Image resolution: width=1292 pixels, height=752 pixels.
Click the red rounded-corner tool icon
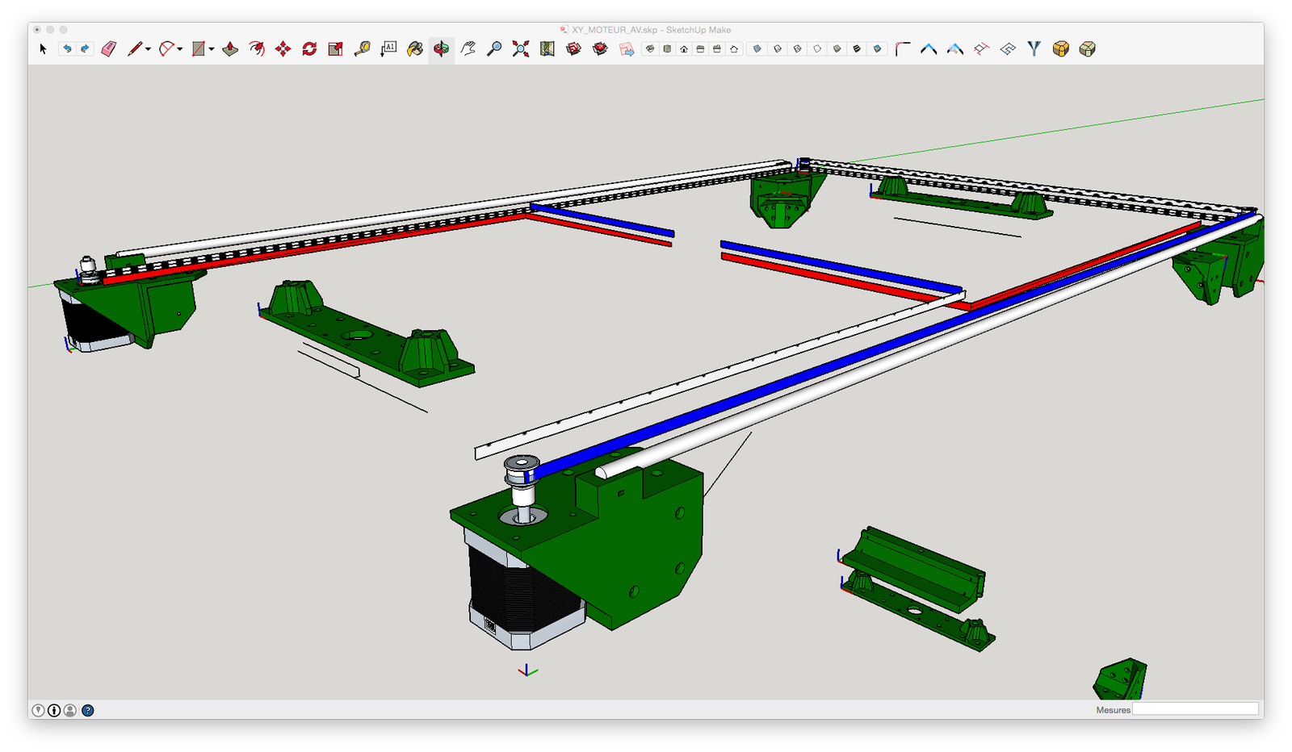903,49
